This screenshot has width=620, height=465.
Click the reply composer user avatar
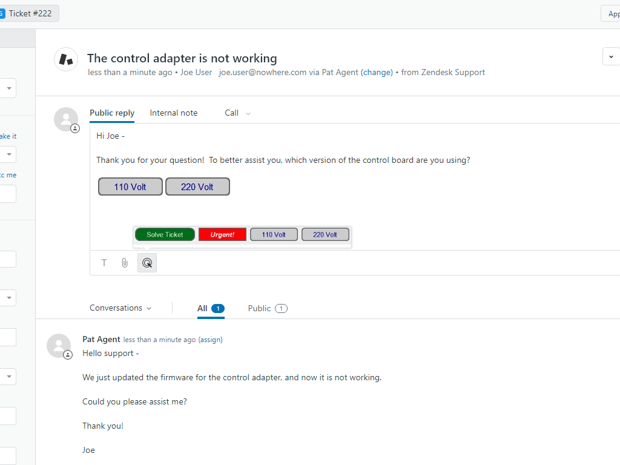click(66, 119)
